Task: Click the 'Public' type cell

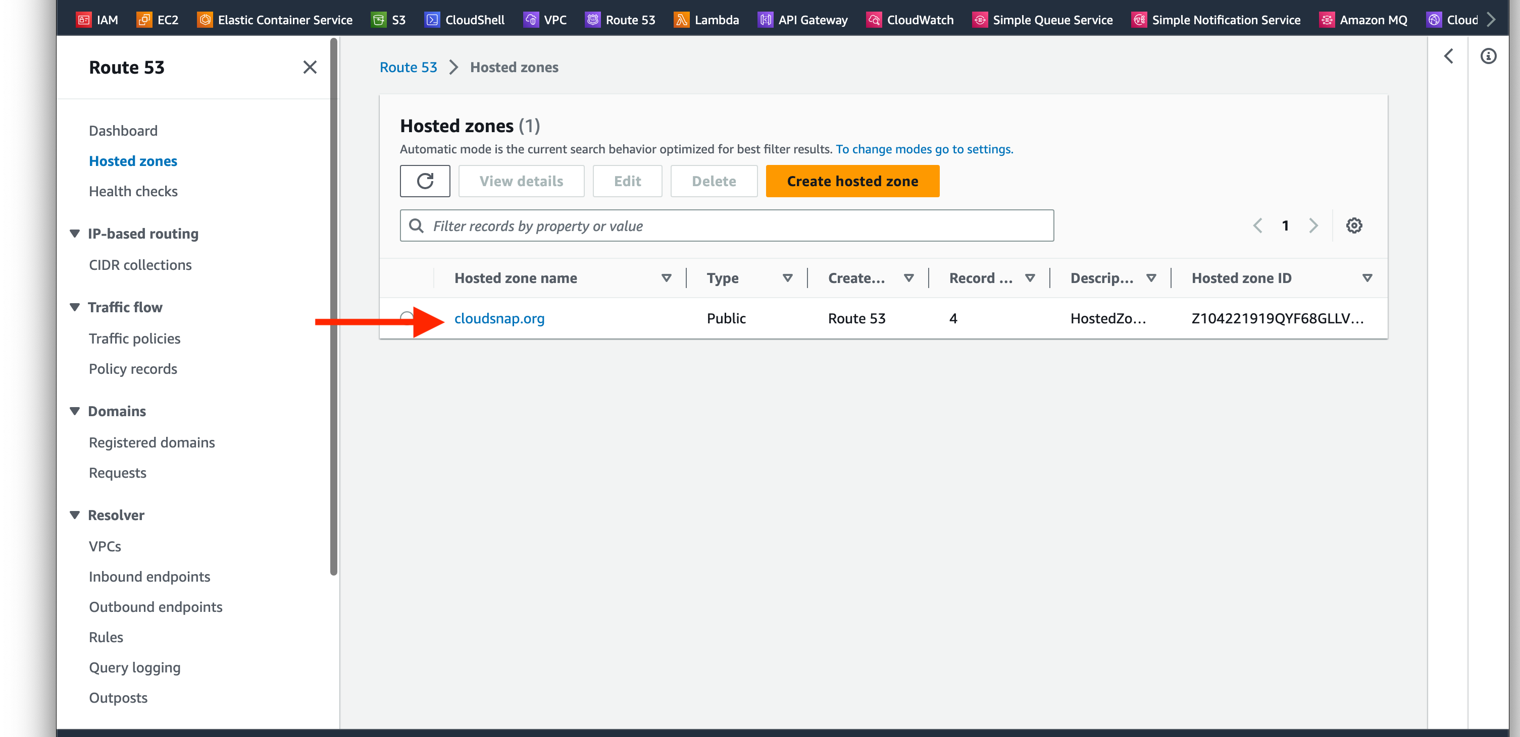Action: (x=726, y=318)
